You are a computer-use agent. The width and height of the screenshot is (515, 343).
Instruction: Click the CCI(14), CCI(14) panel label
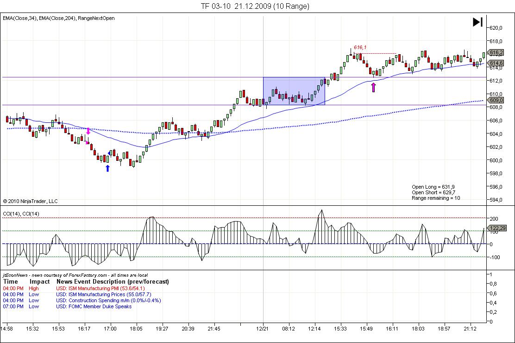click(21, 214)
